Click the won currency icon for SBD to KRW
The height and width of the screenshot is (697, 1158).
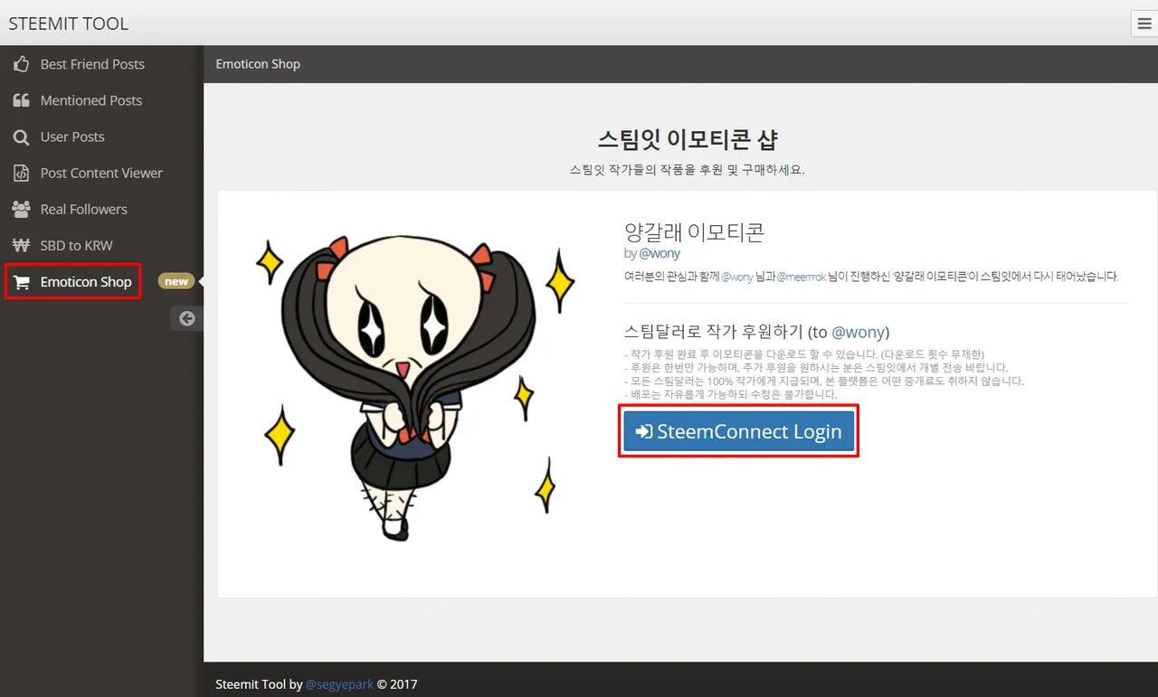tap(21, 245)
